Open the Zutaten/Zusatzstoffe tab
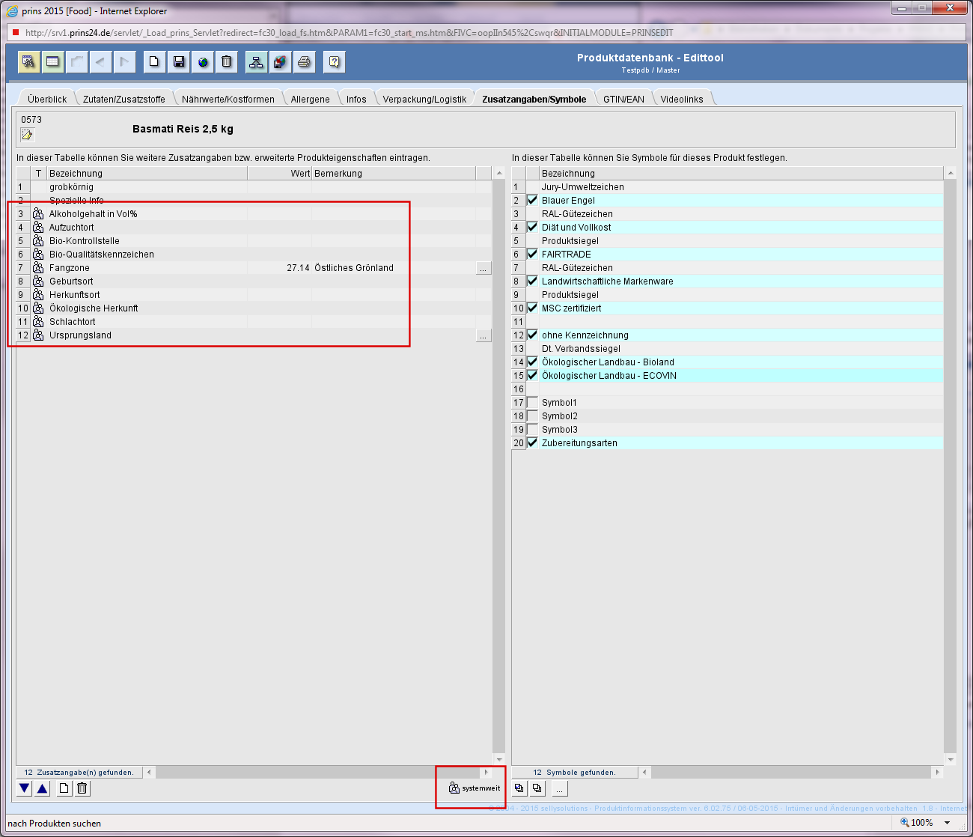This screenshot has height=837, width=973. click(124, 99)
